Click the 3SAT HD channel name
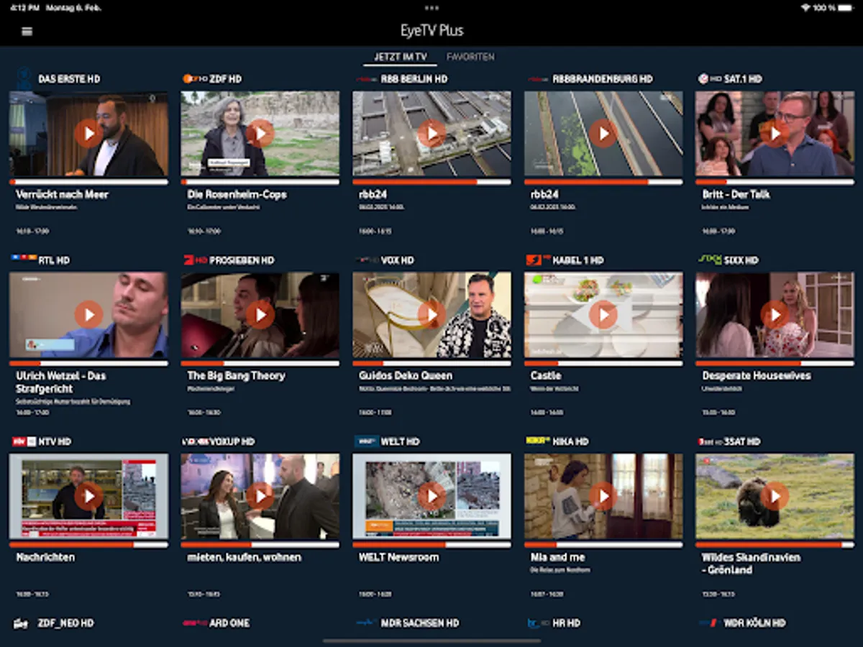 [x=742, y=441]
